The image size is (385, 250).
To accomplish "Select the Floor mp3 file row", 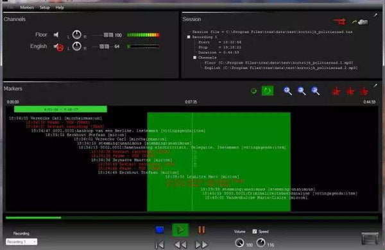I will pos(279,63).
